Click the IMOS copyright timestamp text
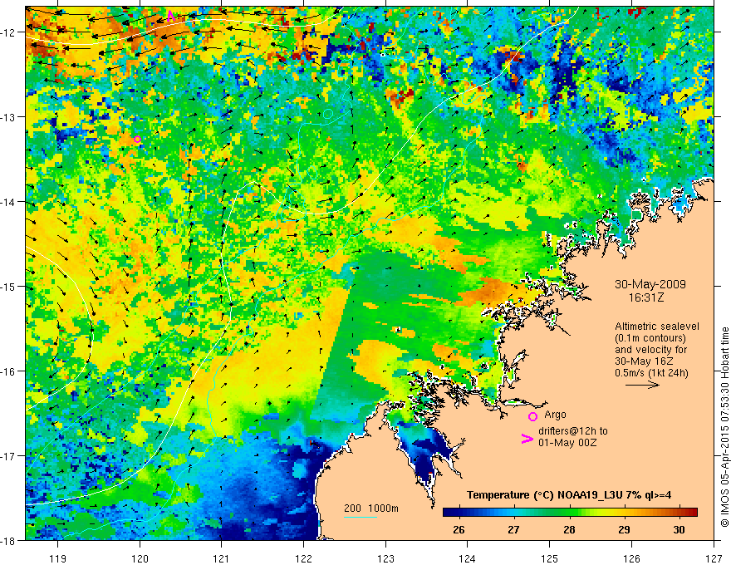Image resolution: width=731 pixels, height=565 pixels. click(x=725, y=427)
